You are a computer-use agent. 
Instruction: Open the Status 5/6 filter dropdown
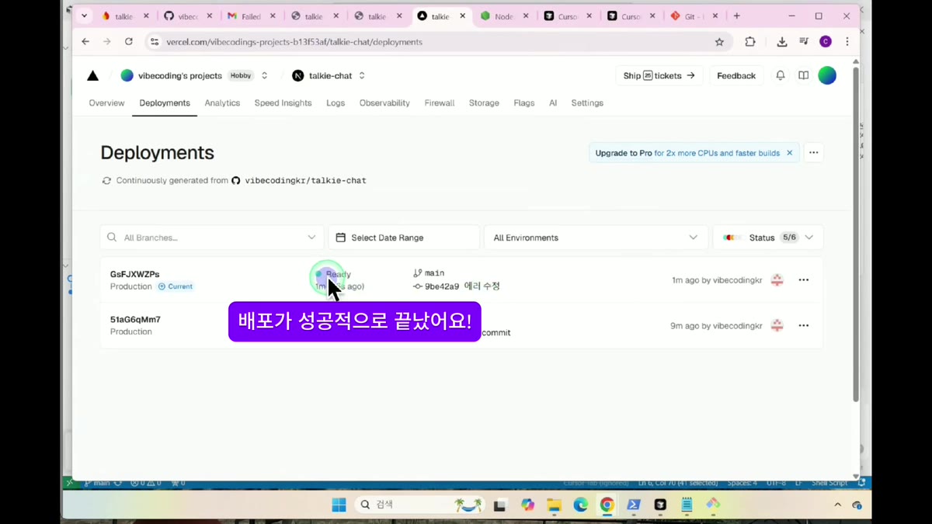(x=768, y=238)
